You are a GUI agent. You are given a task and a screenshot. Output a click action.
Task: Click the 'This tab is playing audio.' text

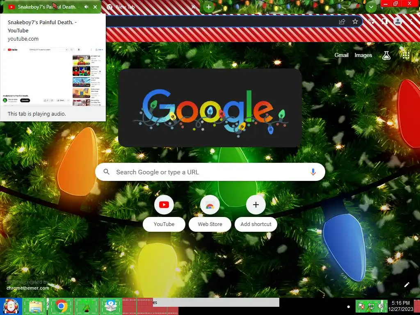pos(37,114)
